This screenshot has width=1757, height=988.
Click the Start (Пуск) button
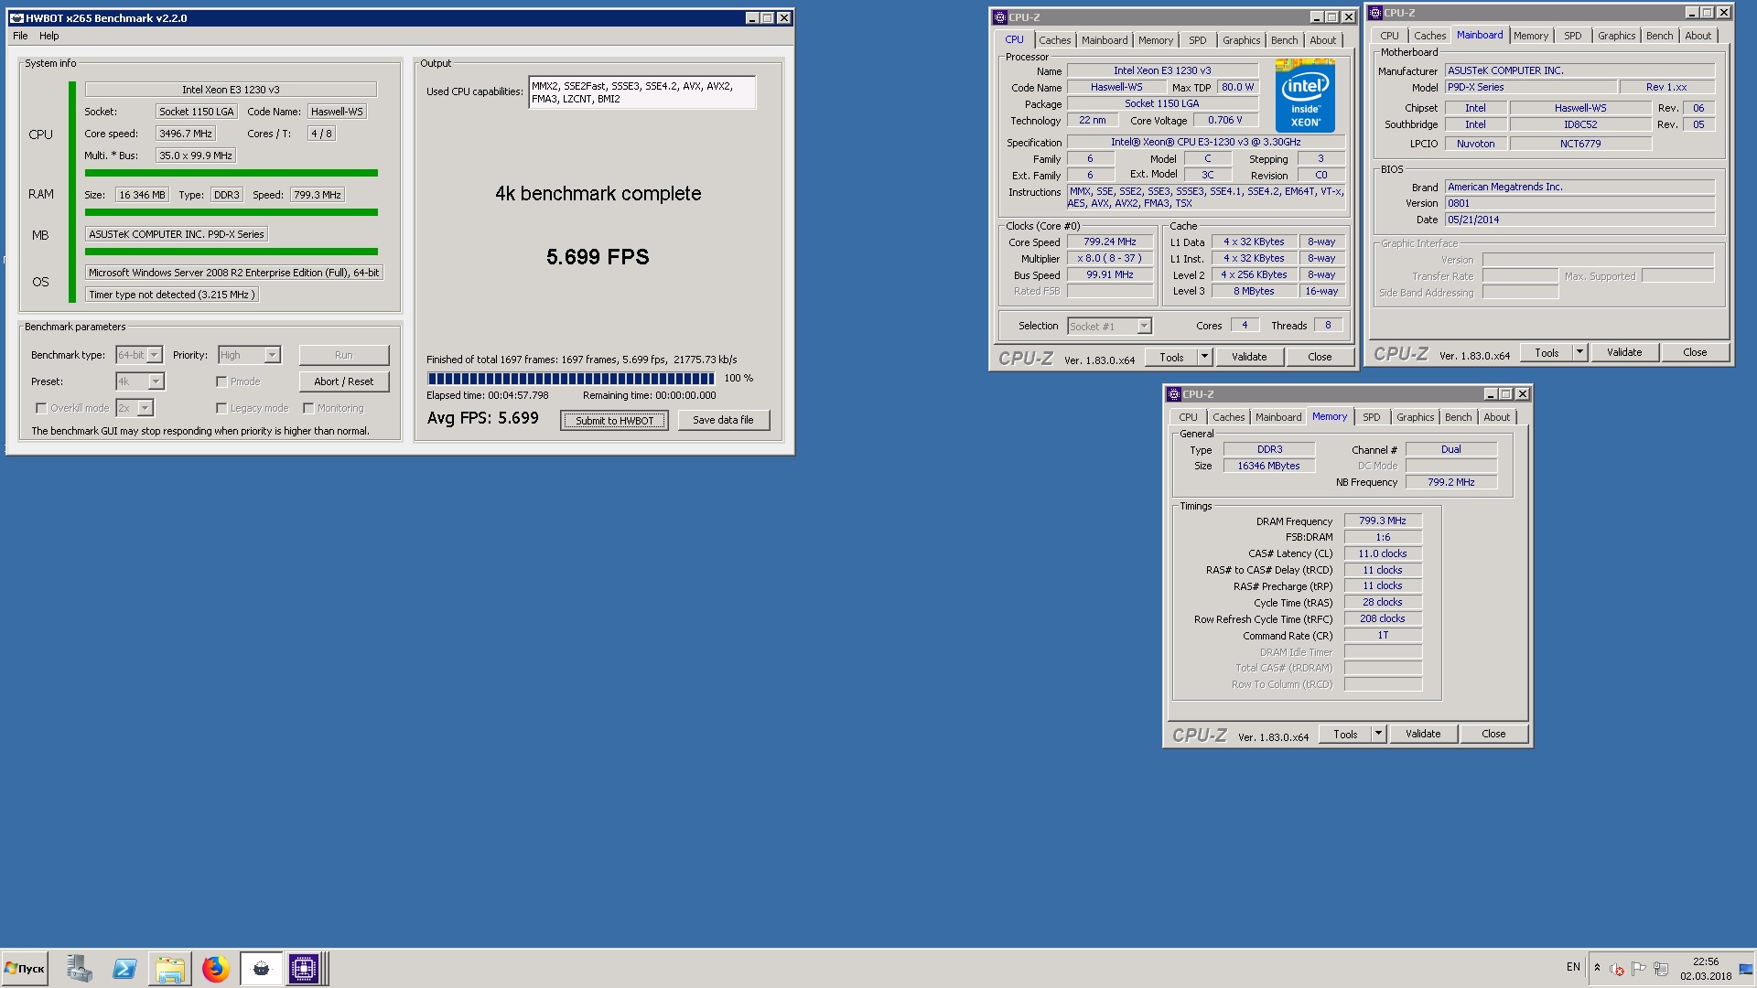tap(25, 969)
